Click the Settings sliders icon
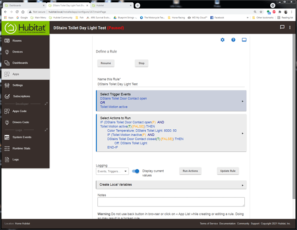Image resolution: width=297 pixels, height=230 pixels. click(x=7, y=85)
